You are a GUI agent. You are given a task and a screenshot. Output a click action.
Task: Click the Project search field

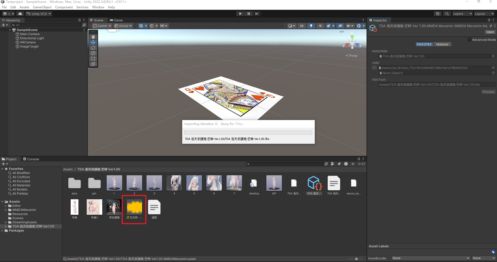(285, 164)
